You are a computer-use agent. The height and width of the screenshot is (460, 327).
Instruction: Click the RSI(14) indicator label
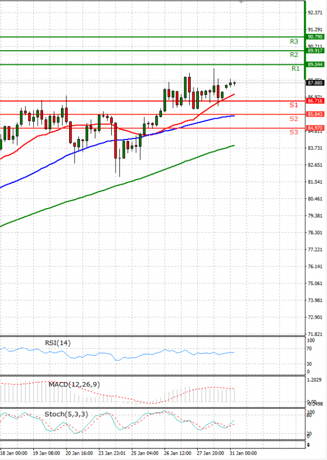point(58,343)
